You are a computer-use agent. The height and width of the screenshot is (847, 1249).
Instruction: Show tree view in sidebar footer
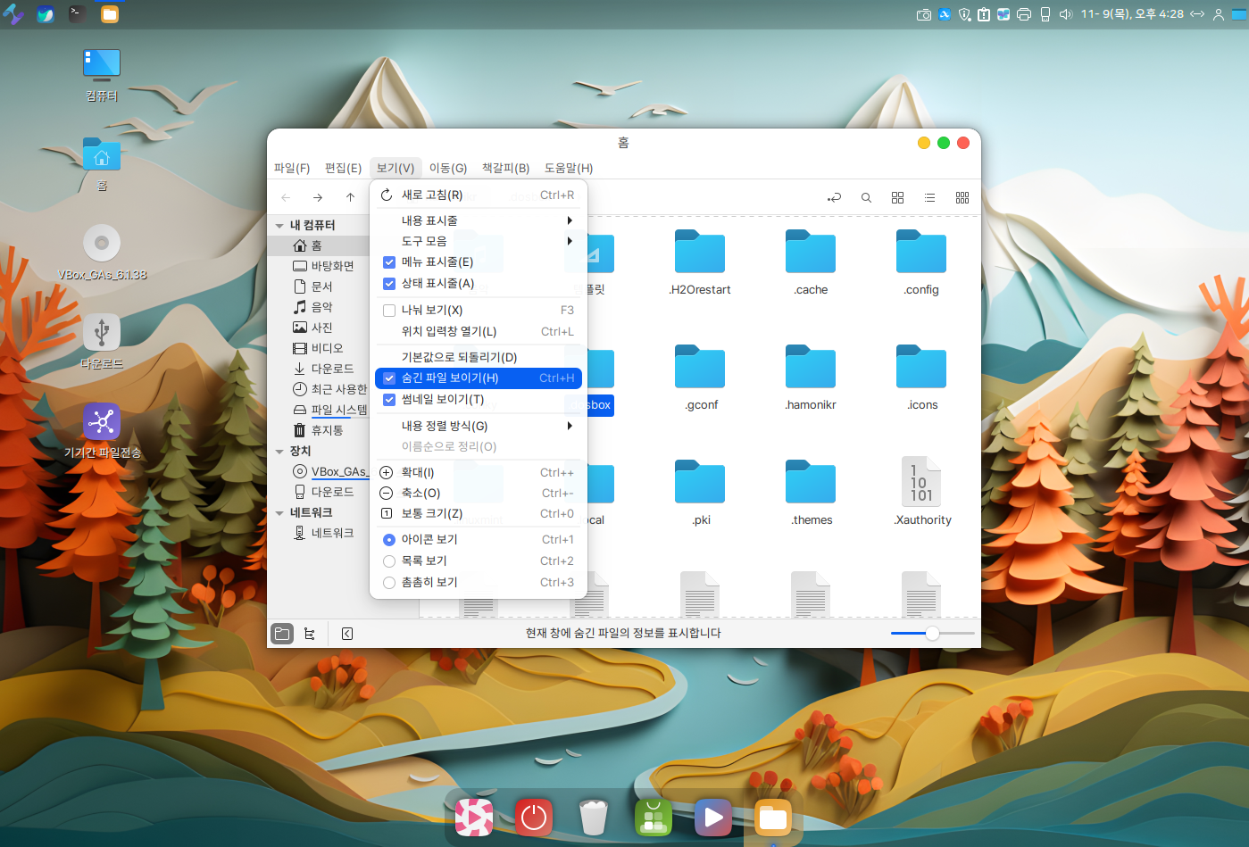(310, 634)
